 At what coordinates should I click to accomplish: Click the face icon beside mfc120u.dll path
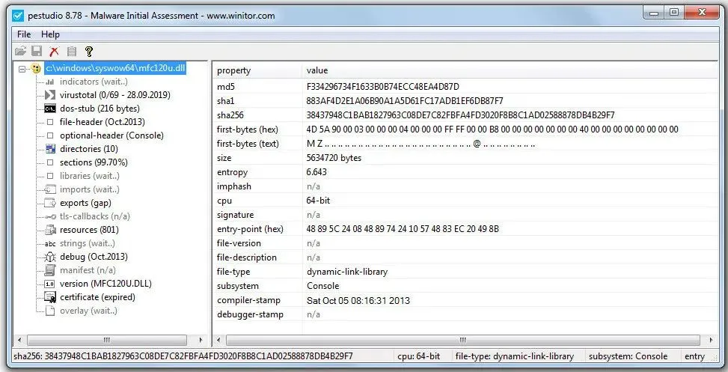click(36, 69)
